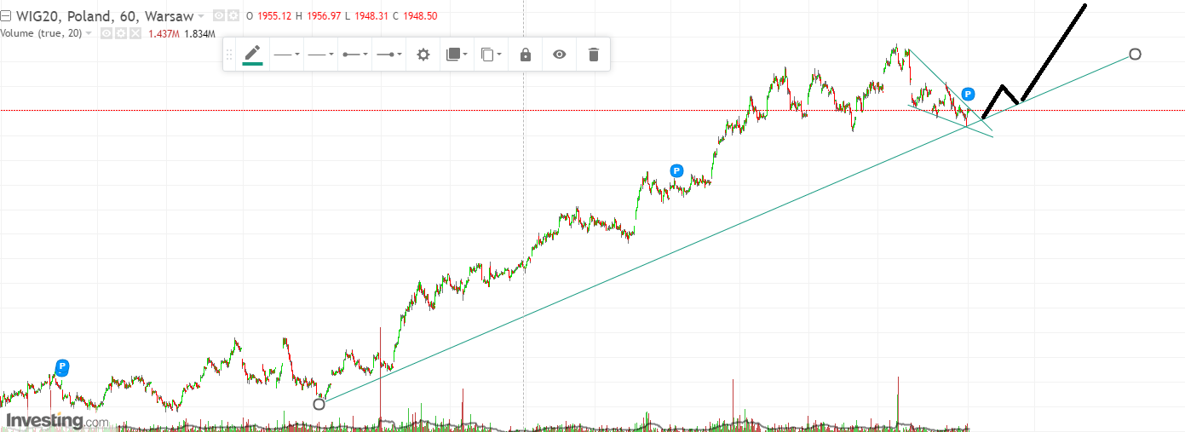
Task: Click the drawing toolbar drag handle
Action: [228, 55]
